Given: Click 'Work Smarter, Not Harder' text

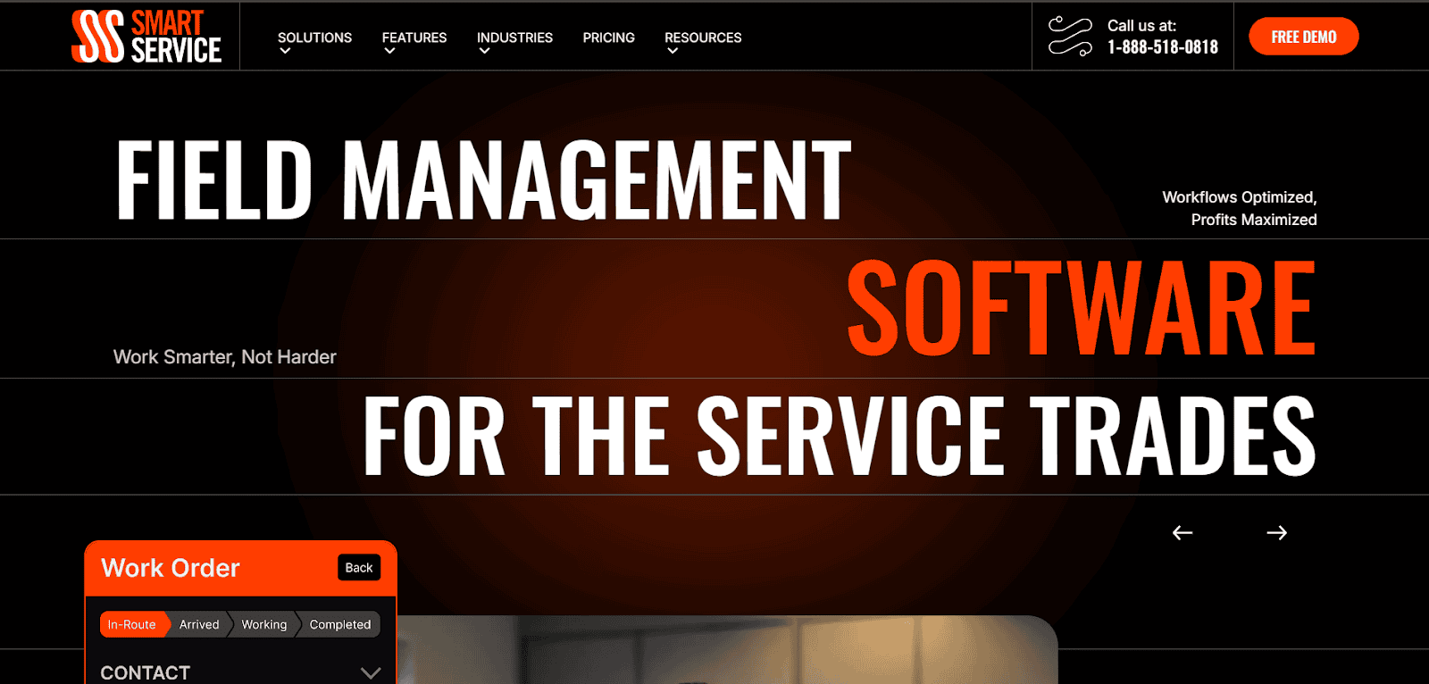Looking at the screenshot, I should click(x=225, y=357).
